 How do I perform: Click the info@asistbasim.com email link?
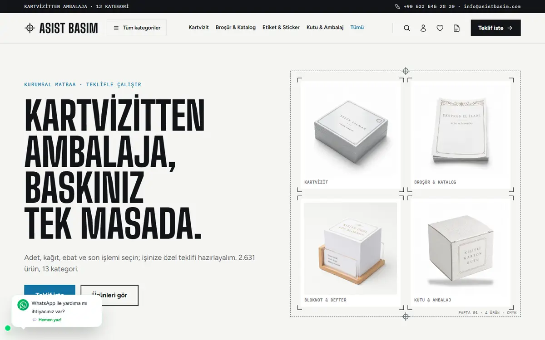[492, 6]
